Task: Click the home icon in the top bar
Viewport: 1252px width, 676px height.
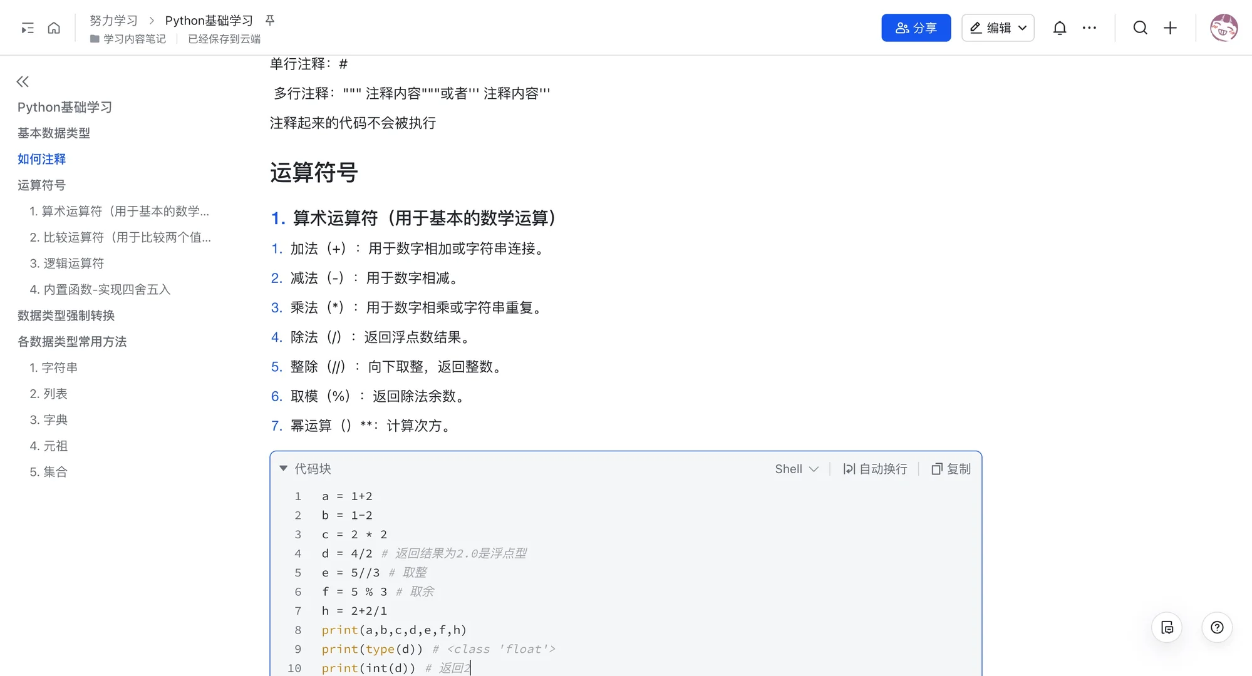Action: pos(54,28)
